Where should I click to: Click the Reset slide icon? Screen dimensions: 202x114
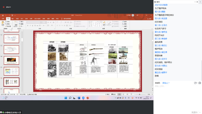coord(20,24)
